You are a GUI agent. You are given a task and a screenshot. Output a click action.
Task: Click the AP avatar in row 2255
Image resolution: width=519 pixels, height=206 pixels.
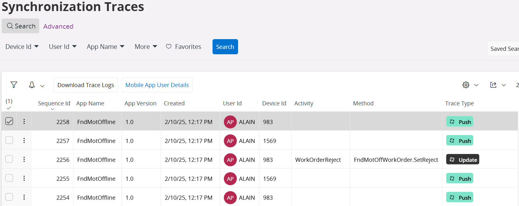230,179
